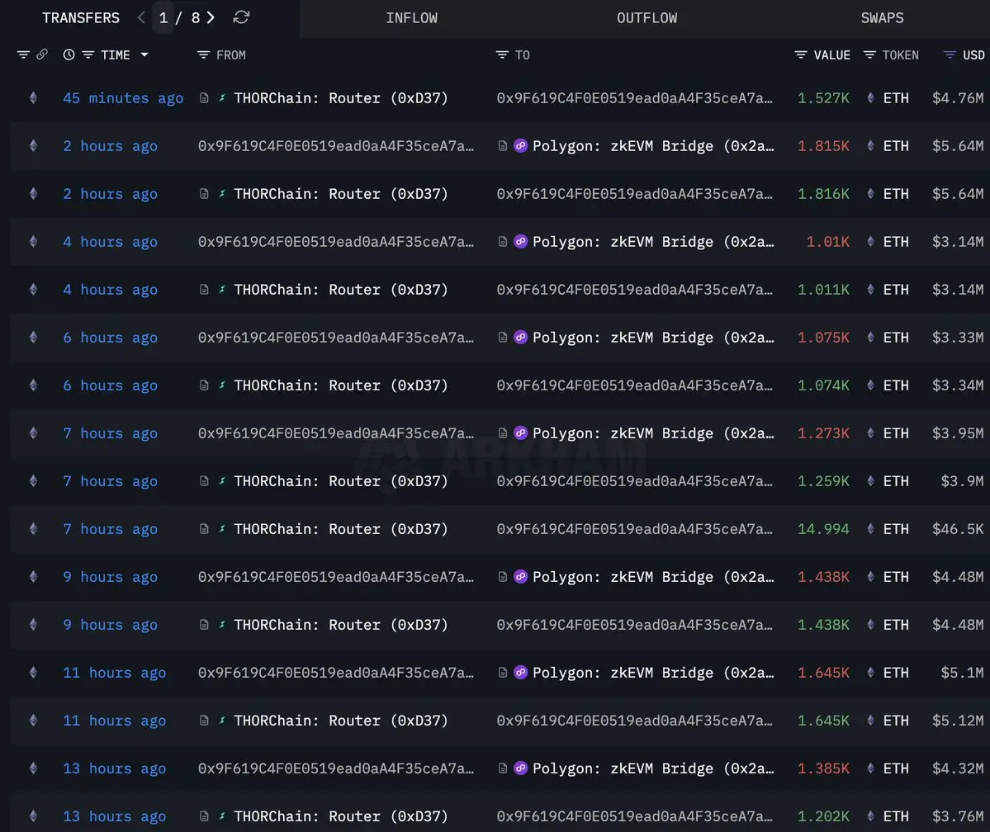
Task: Click Polygon logo in the 1.075K row
Action: 520,338
